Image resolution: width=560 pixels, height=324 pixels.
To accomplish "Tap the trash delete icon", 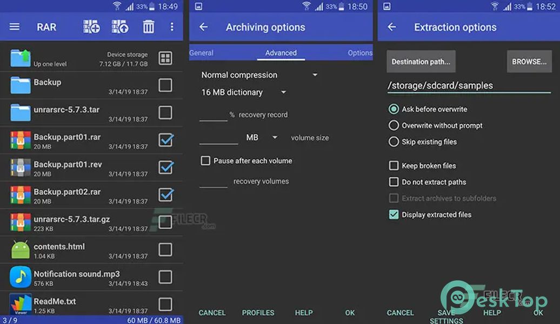I will click(148, 27).
